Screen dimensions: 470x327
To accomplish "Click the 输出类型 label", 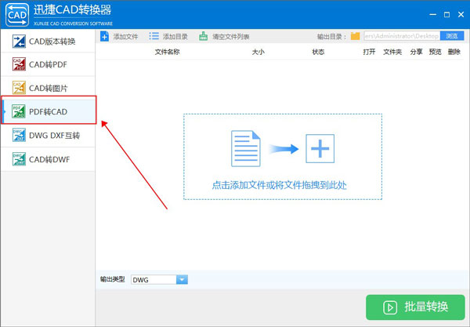I will [x=112, y=279].
